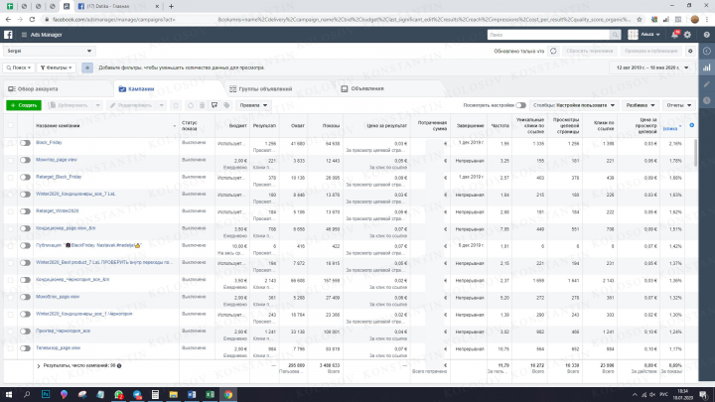Screen dimensions: 715x402
Task: Toggle the Монитор_page view campaign switch
Action: [x=25, y=160]
